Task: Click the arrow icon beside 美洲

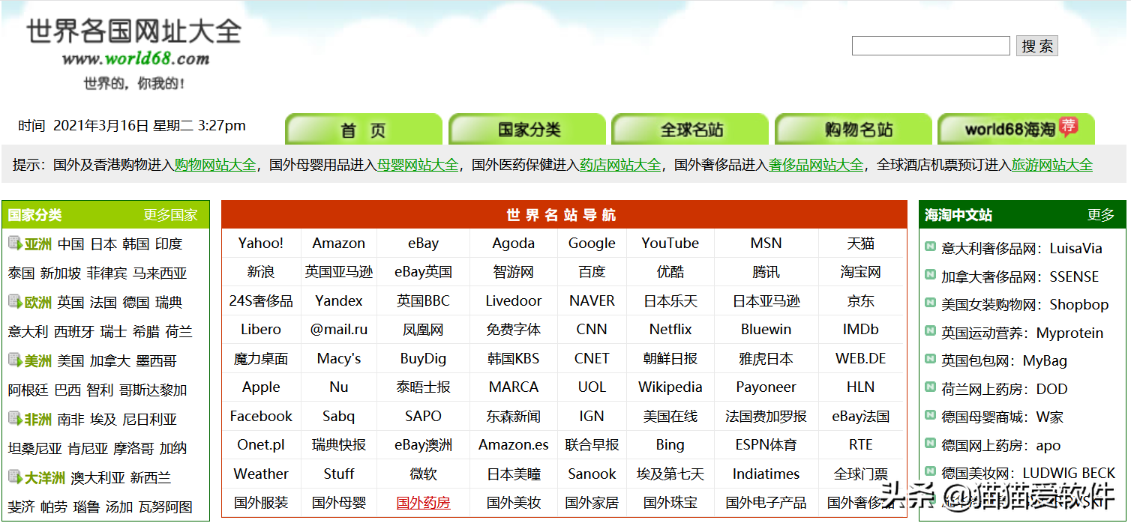Action: [x=15, y=360]
